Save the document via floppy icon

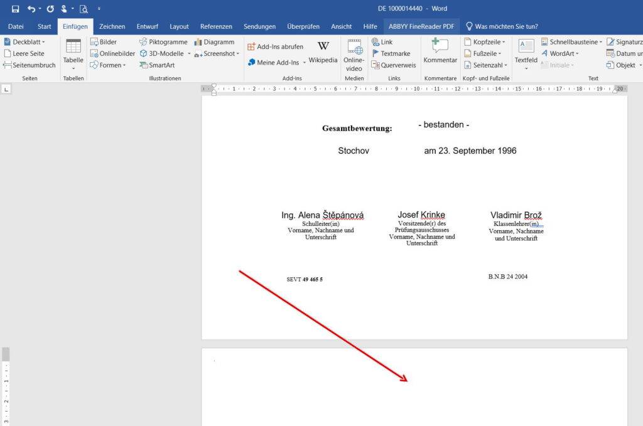pyautogui.click(x=16, y=9)
